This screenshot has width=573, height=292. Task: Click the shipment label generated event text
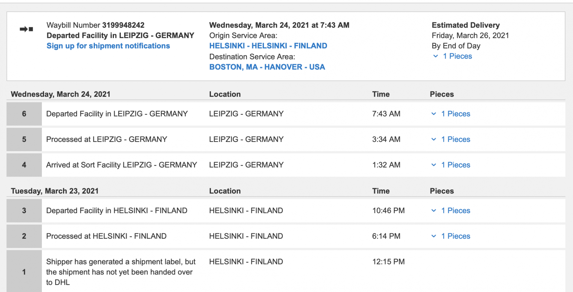coord(121,272)
